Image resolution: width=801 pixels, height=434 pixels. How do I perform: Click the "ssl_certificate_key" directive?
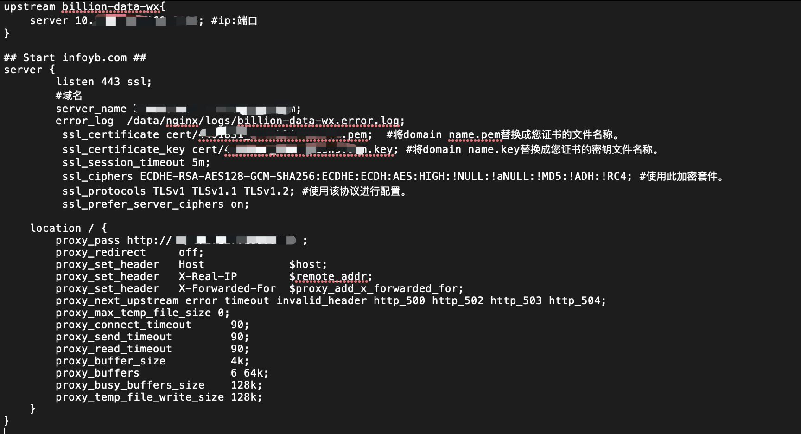point(123,149)
